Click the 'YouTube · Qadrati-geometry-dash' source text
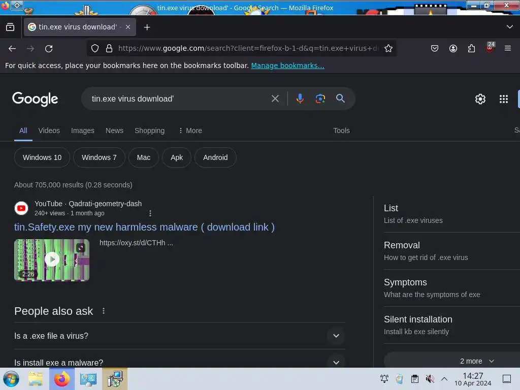 [88, 204]
